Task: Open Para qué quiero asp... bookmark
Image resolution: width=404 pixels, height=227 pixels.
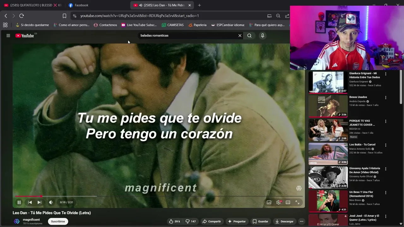Action: coord(267,25)
